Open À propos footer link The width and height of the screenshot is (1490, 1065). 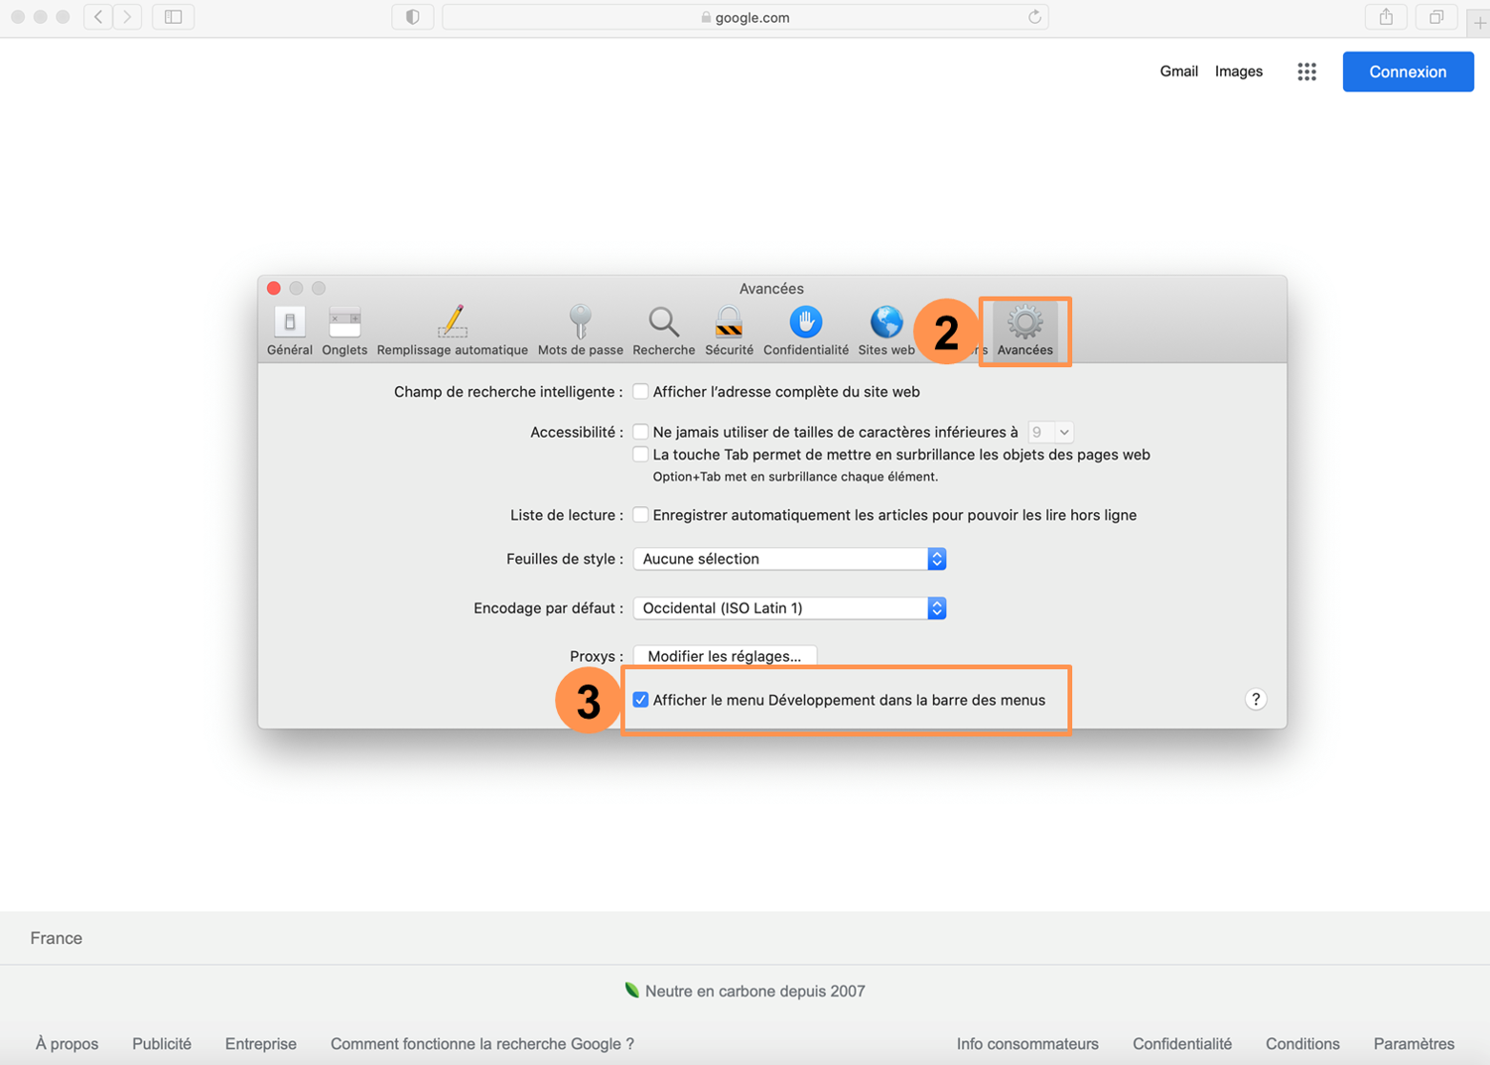67,1044
